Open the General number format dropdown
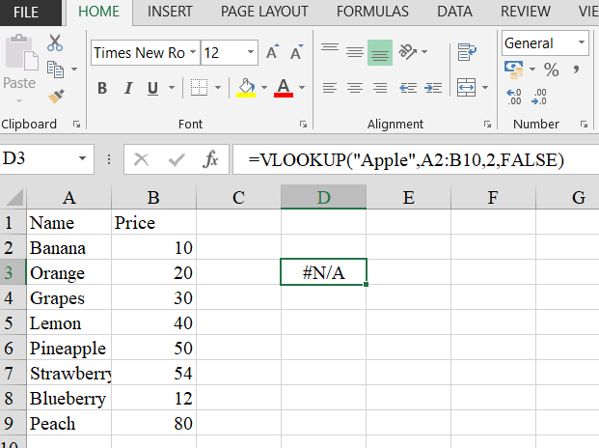The image size is (599, 448). 582,43
